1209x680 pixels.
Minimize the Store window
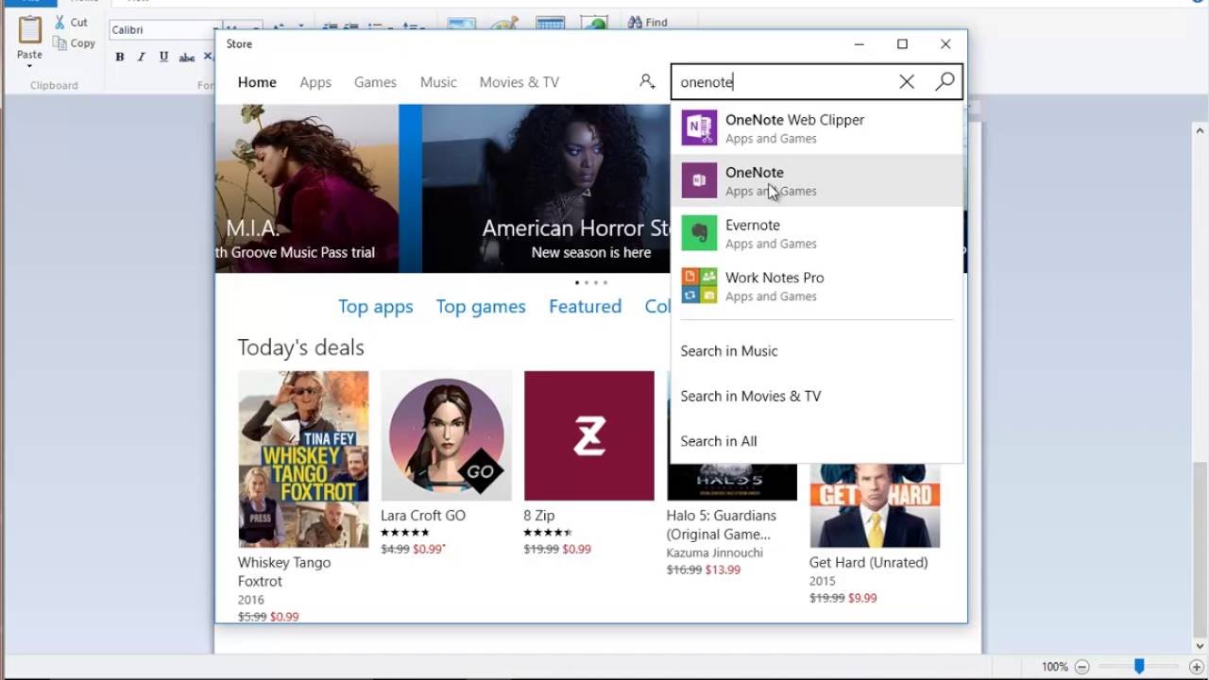pos(859,44)
